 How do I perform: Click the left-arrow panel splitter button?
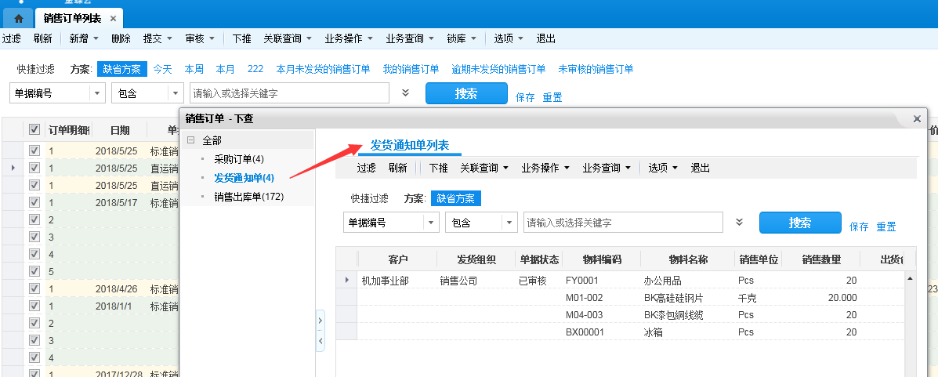point(320,342)
